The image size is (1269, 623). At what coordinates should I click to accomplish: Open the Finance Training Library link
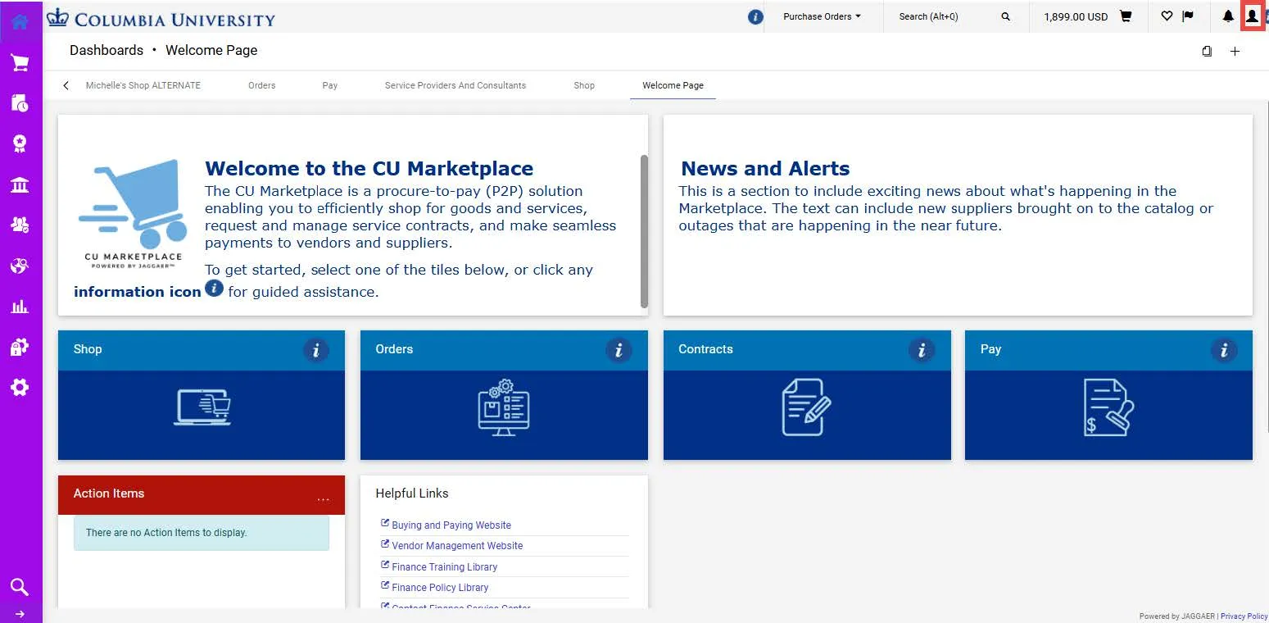click(444, 567)
